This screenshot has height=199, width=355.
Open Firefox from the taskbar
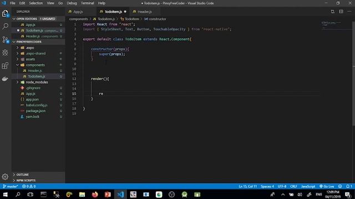(95, 195)
